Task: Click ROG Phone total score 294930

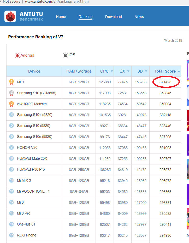Action: (x=166, y=235)
